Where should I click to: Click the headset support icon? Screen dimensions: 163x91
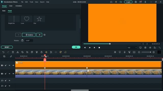121,2
